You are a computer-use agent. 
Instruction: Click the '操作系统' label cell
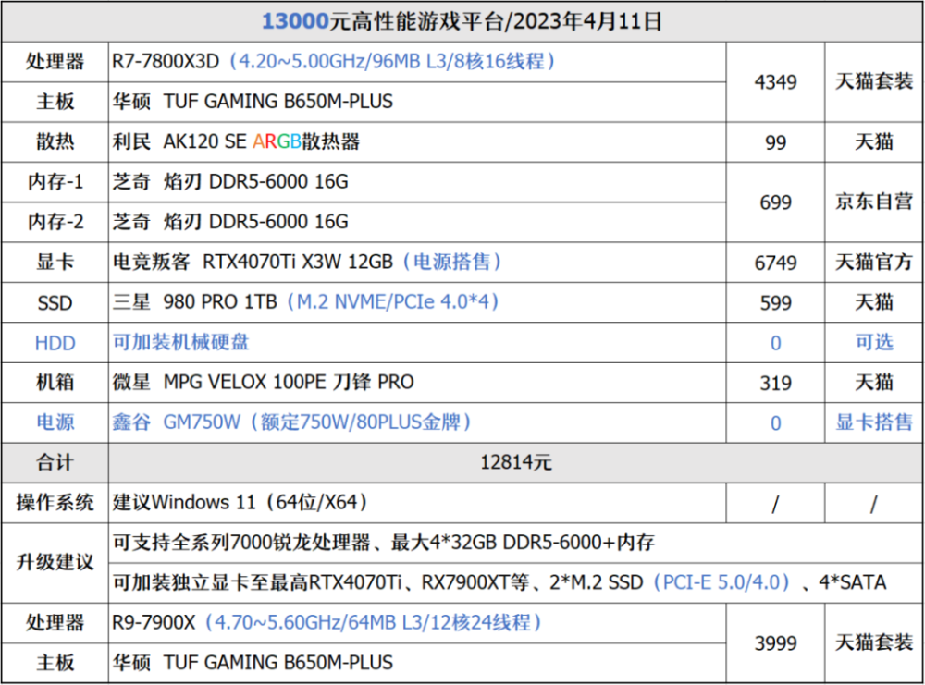tap(55, 503)
